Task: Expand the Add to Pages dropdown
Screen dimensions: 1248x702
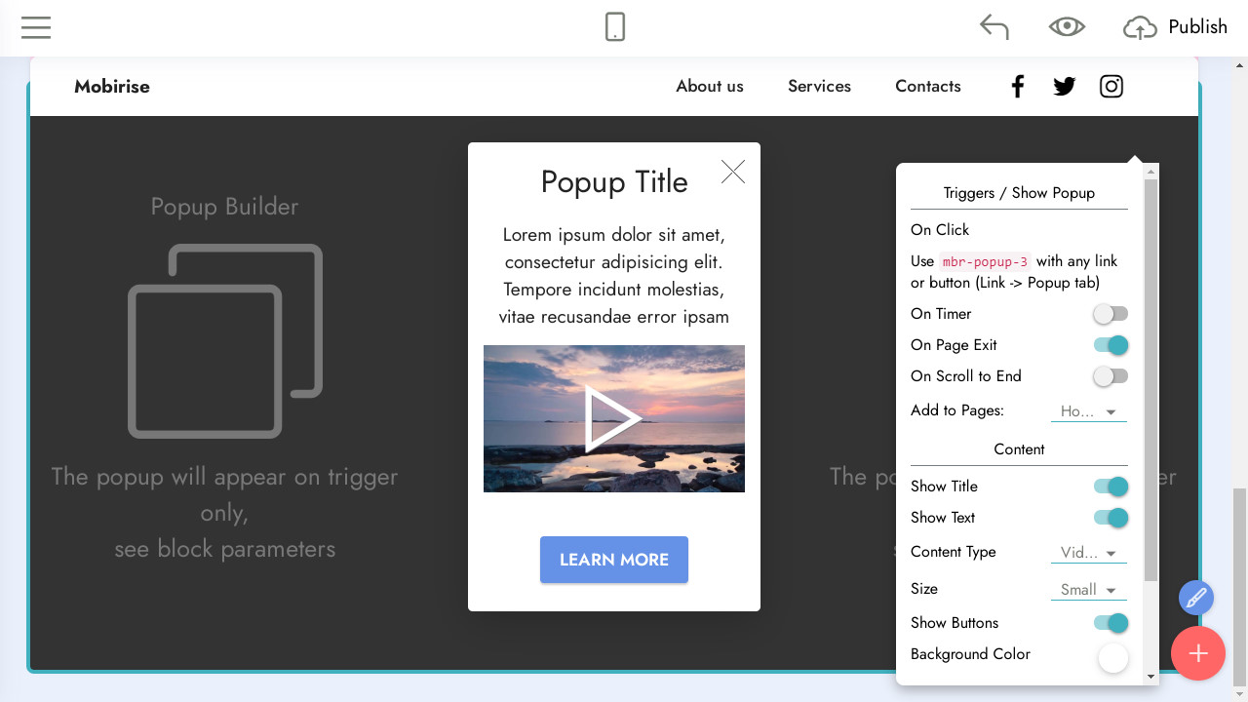Action: pyautogui.click(x=1088, y=411)
